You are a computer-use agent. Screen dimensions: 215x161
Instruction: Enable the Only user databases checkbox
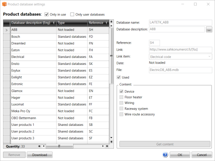72,14
